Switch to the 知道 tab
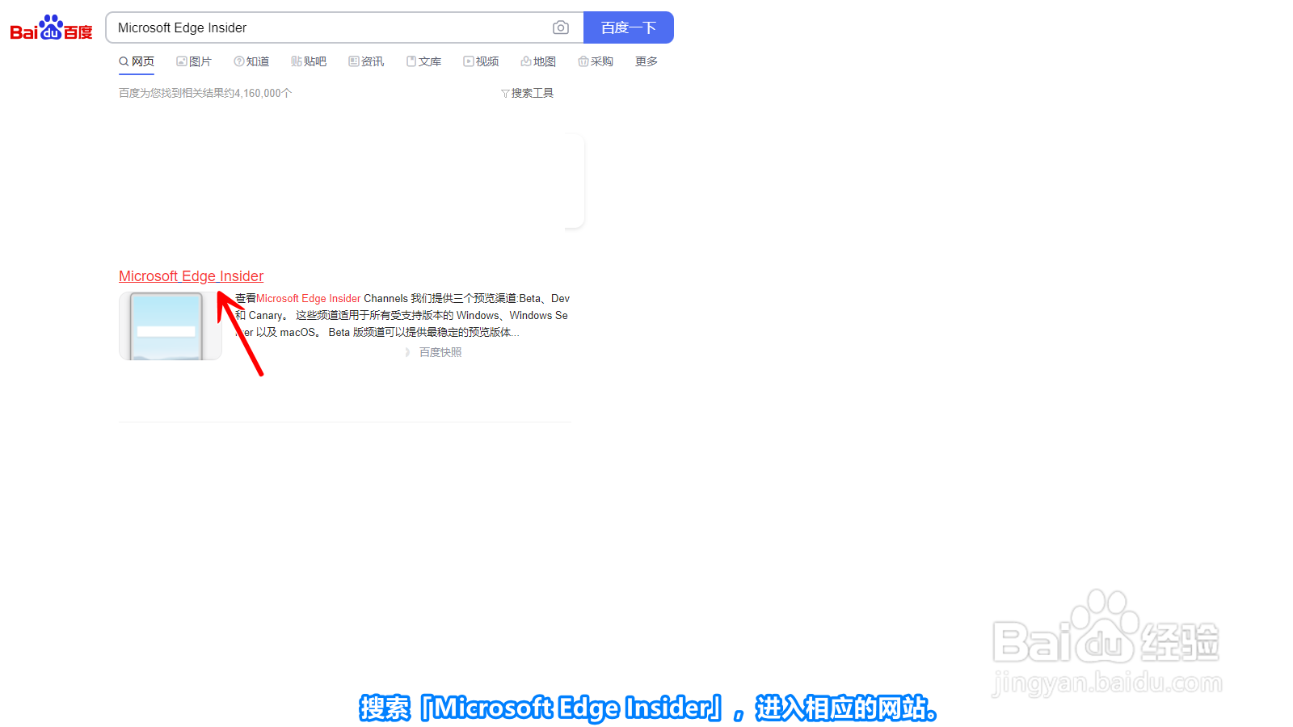 click(251, 61)
